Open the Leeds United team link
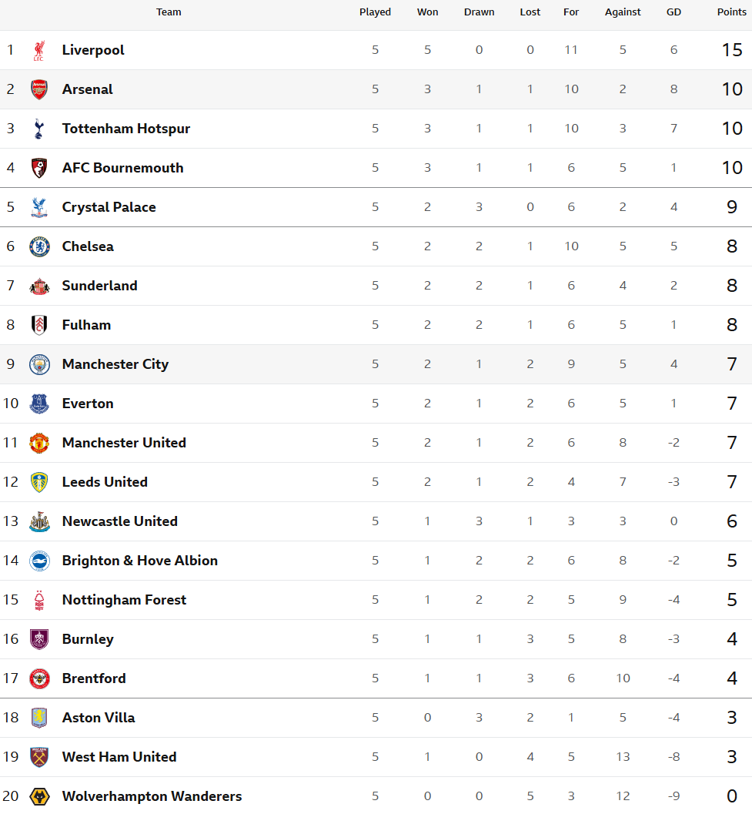 point(105,482)
